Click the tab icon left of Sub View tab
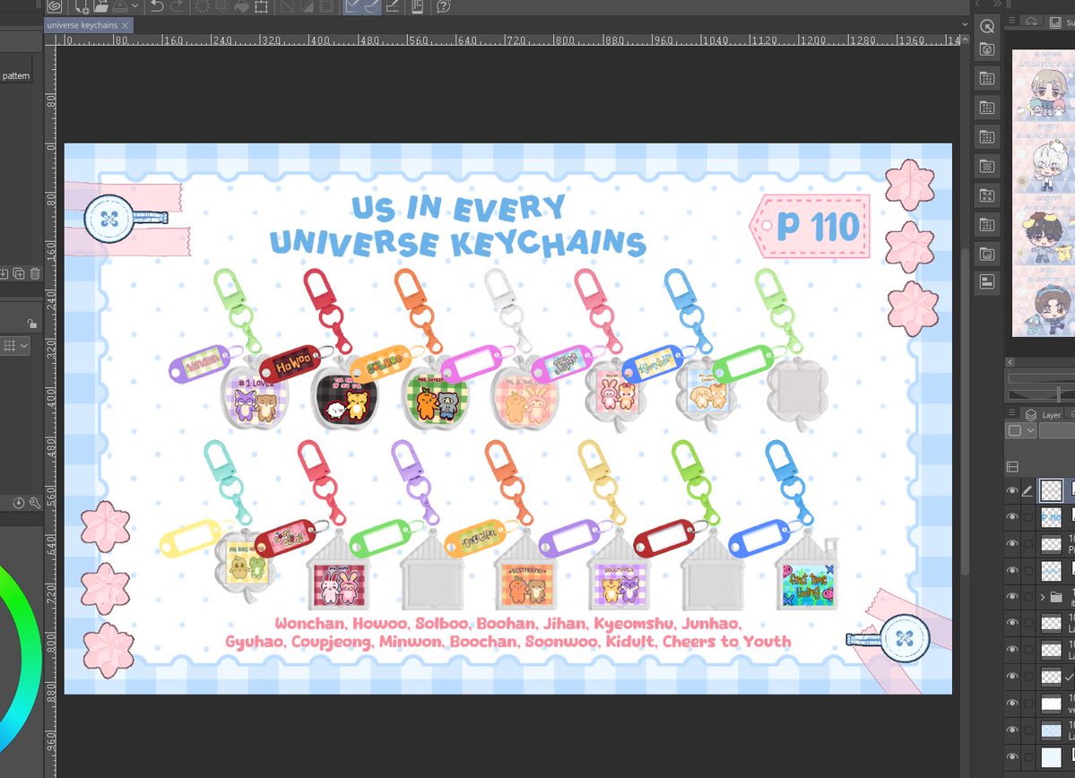This screenshot has width=1075, height=778. [x=1031, y=22]
